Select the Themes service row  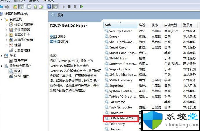tap(123, 129)
